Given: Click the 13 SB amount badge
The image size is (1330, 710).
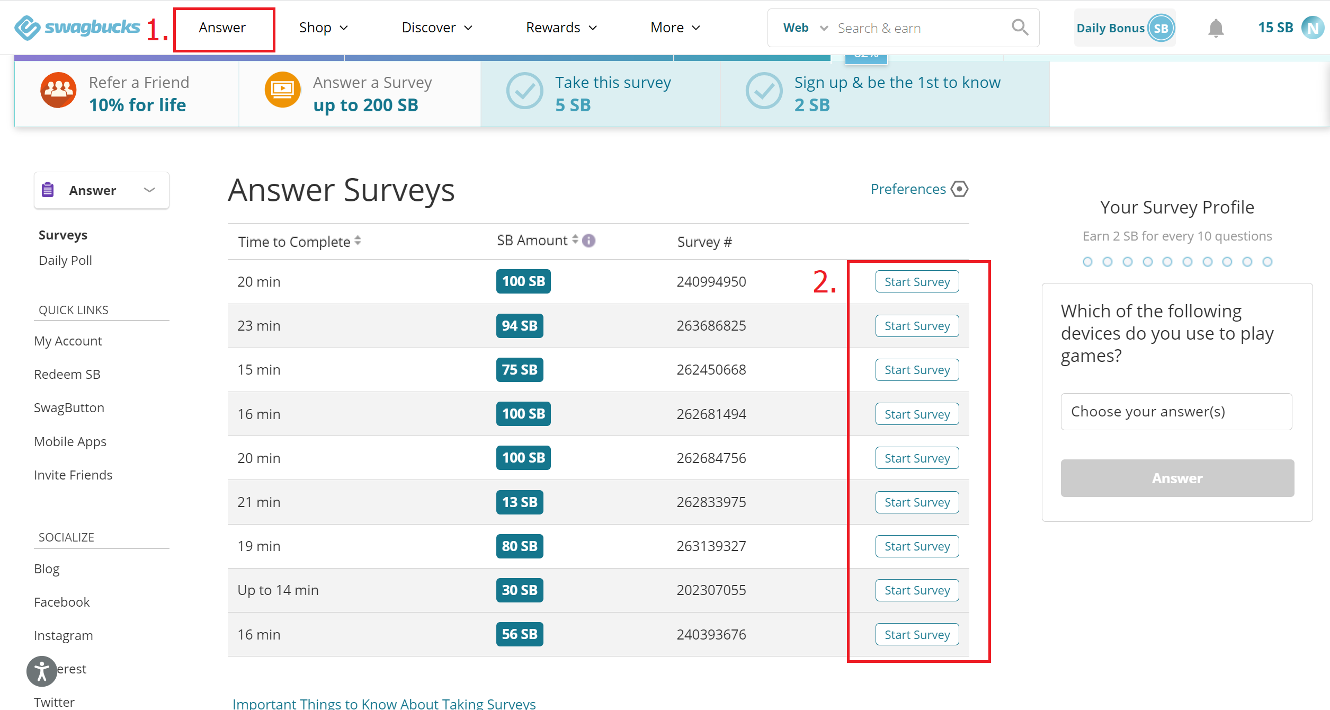Looking at the screenshot, I should 520,502.
